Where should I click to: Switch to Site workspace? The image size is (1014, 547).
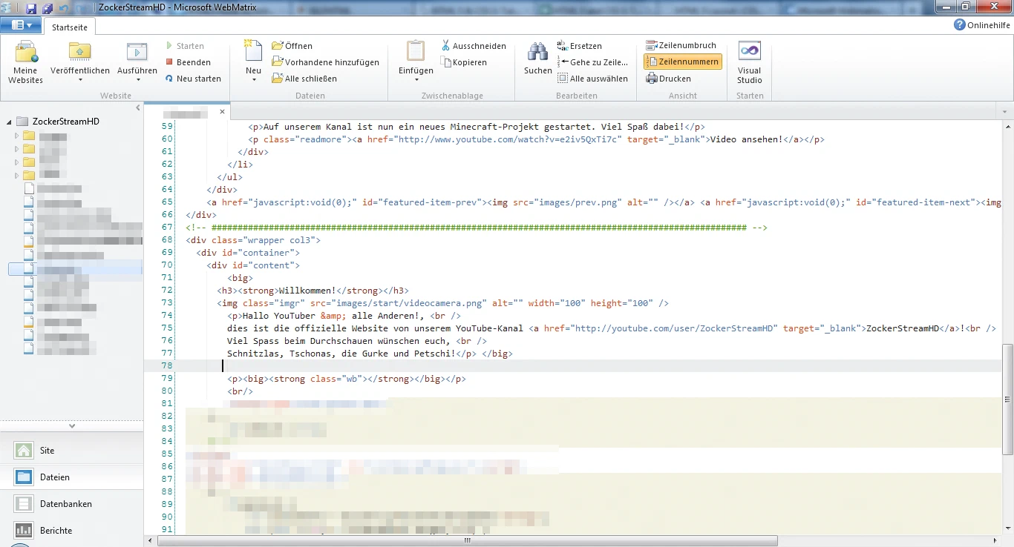71,451
